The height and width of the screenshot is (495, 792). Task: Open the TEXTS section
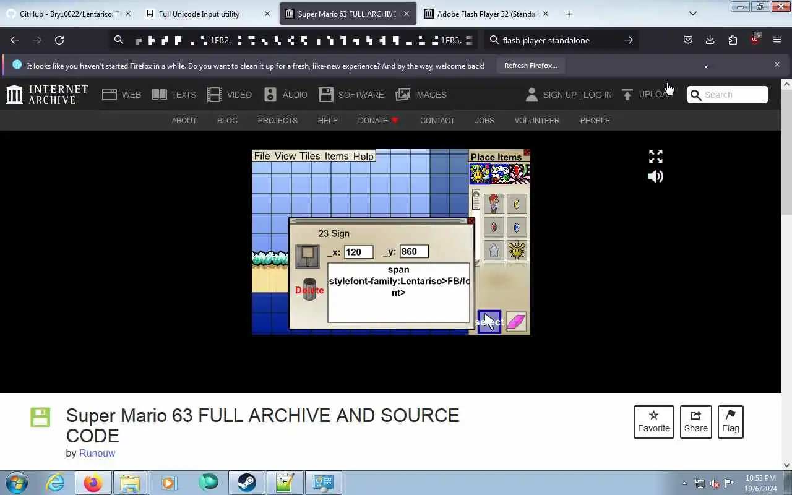(x=174, y=95)
